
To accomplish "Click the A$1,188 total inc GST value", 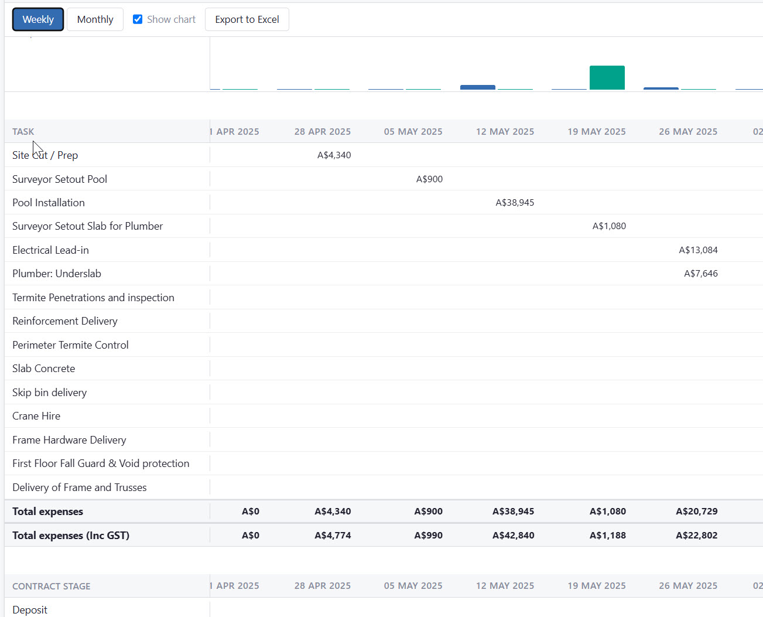I will pos(607,536).
